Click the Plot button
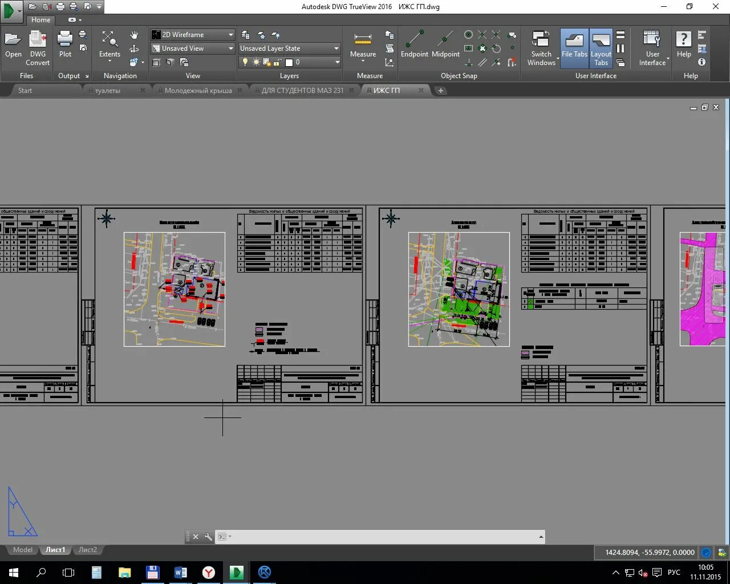This screenshot has height=584, width=730. [65, 44]
